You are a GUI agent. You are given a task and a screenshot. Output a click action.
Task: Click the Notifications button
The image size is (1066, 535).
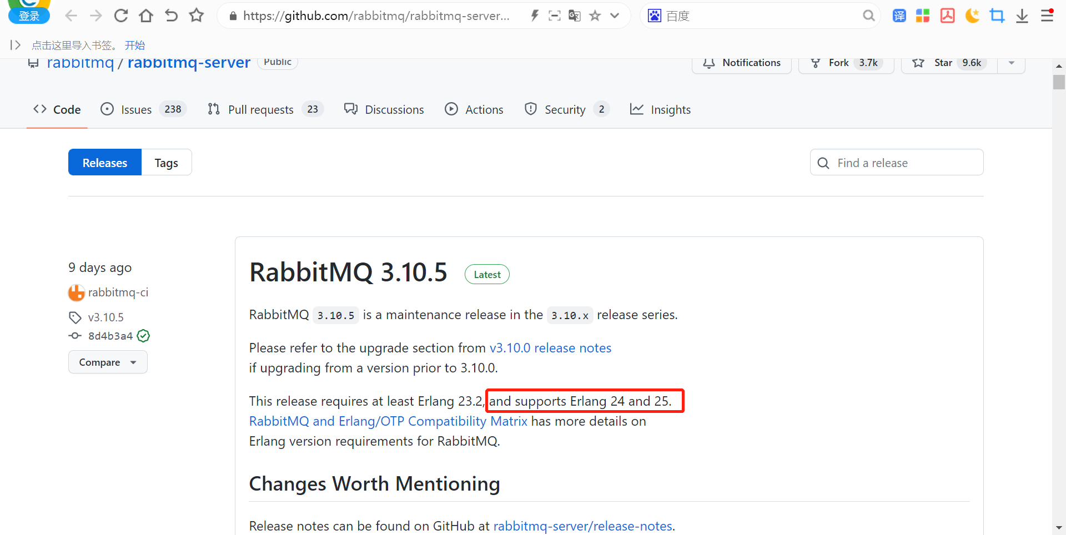pyautogui.click(x=741, y=63)
